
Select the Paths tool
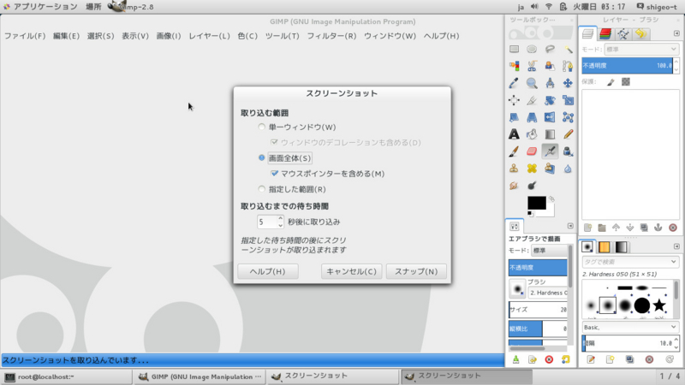coord(568,66)
